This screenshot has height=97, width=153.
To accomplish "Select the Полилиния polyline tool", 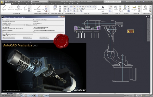I will click(11, 8).
